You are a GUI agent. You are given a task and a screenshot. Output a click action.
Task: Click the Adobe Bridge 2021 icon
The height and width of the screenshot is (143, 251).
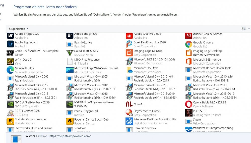[x=70, y=35]
